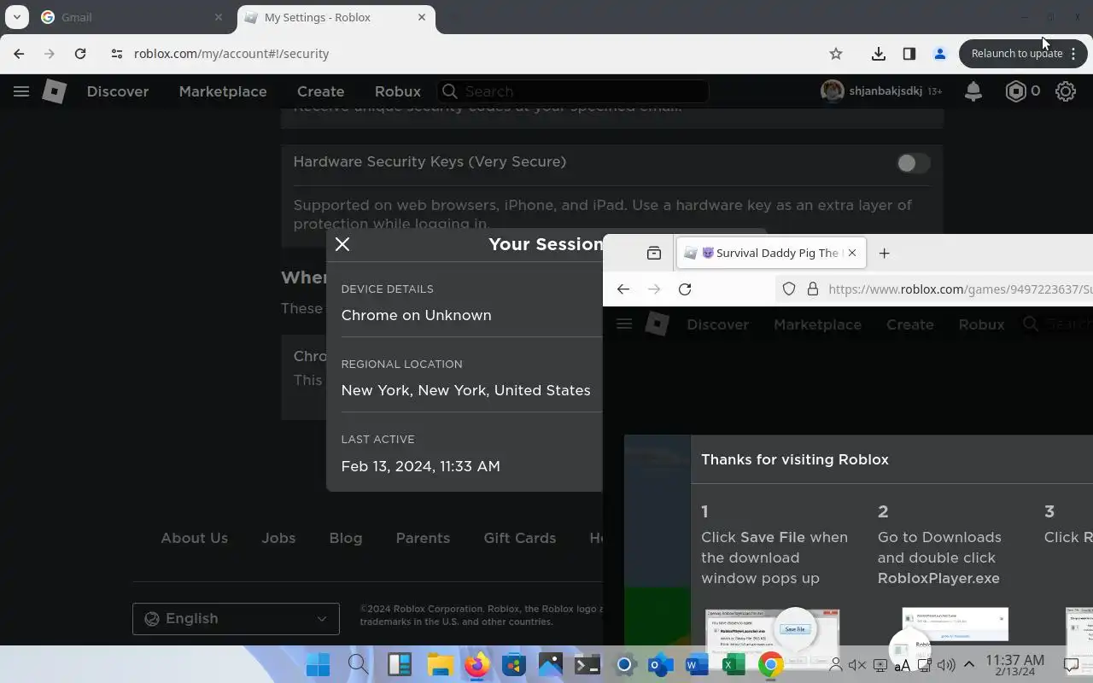Screen dimensions: 1093x683
Task: Open the settings gear in Roblox header
Action: 1065,91
